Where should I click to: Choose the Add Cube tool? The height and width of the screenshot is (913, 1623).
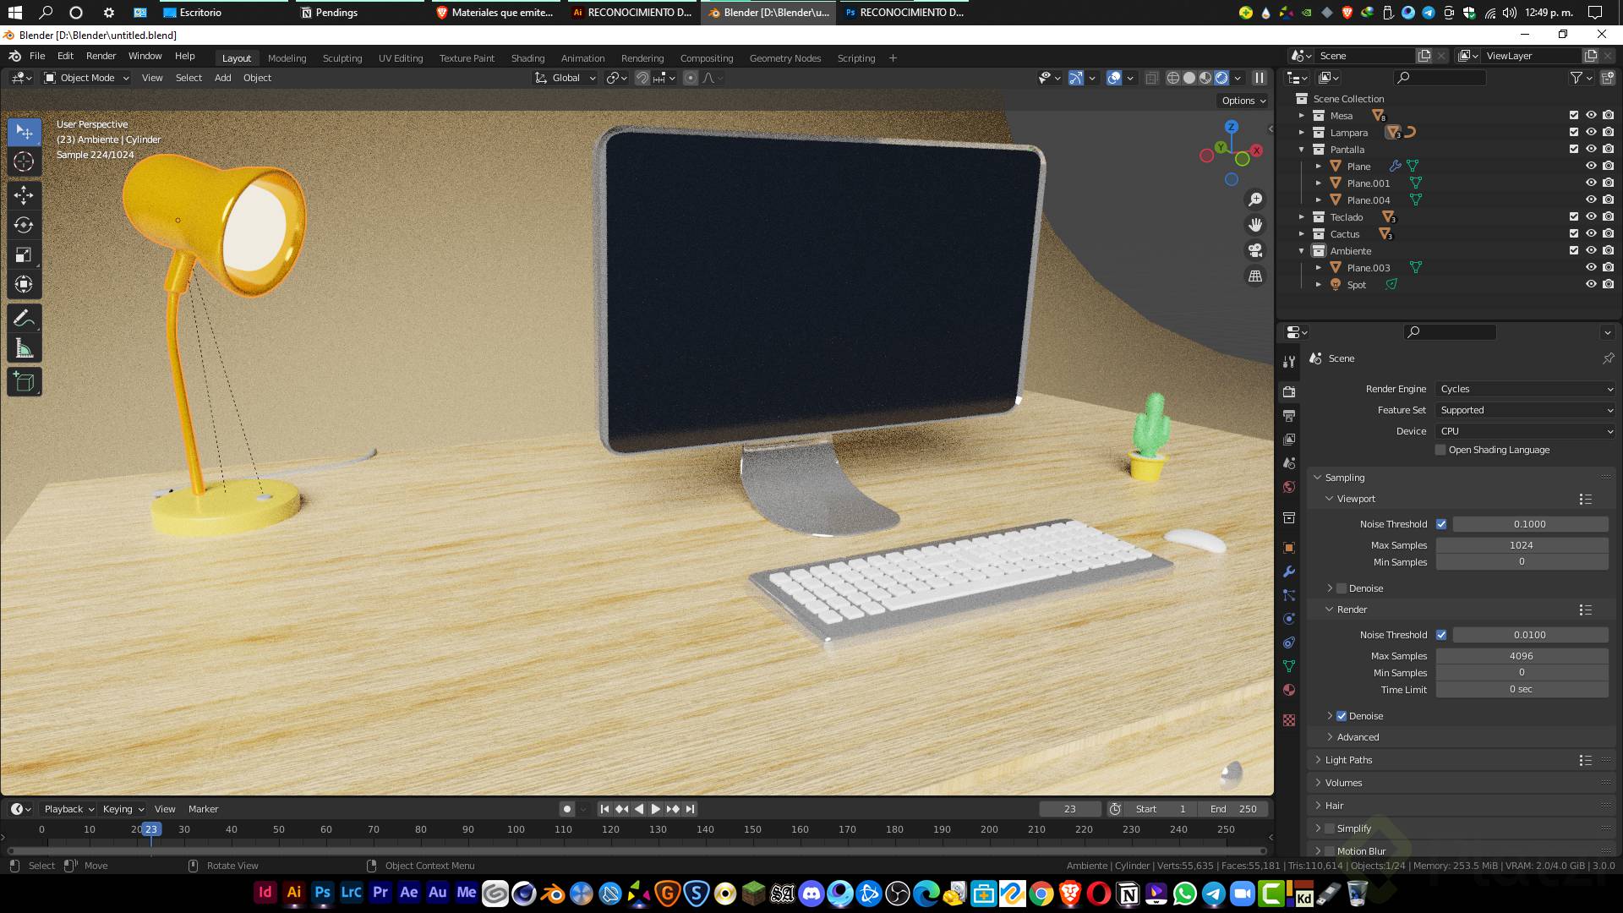pyautogui.click(x=24, y=382)
